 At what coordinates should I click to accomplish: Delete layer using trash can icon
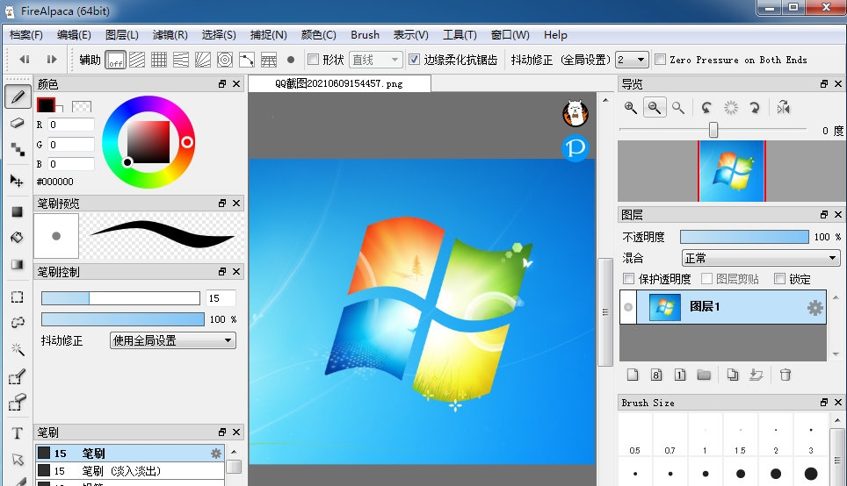(x=785, y=375)
